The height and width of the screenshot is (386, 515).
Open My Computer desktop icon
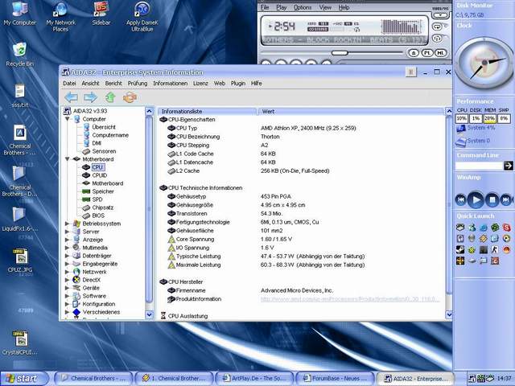19,13
